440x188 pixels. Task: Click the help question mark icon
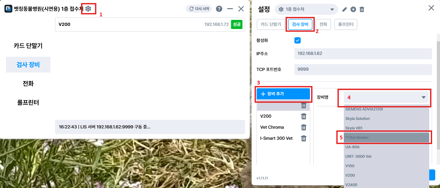coord(219,9)
